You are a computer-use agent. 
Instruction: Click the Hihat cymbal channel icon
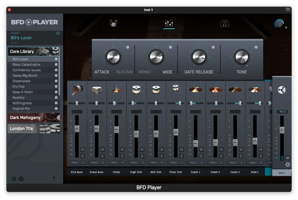tap(116, 90)
